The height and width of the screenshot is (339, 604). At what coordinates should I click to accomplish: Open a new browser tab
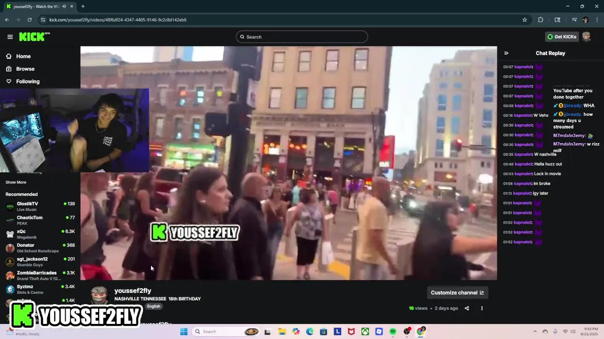pyautogui.click(x=83, y=7)
